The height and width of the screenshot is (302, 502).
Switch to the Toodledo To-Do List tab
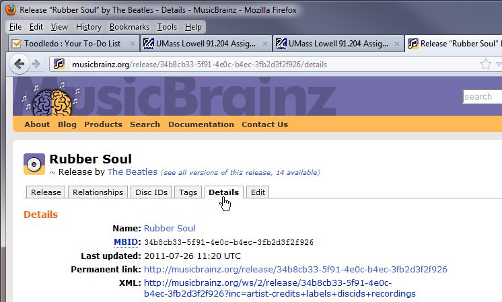(x=73, y=44)
